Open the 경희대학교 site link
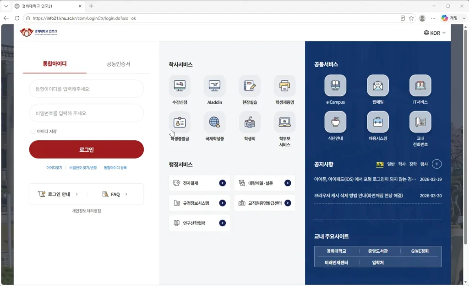469x286 pixels. (336, 251)
